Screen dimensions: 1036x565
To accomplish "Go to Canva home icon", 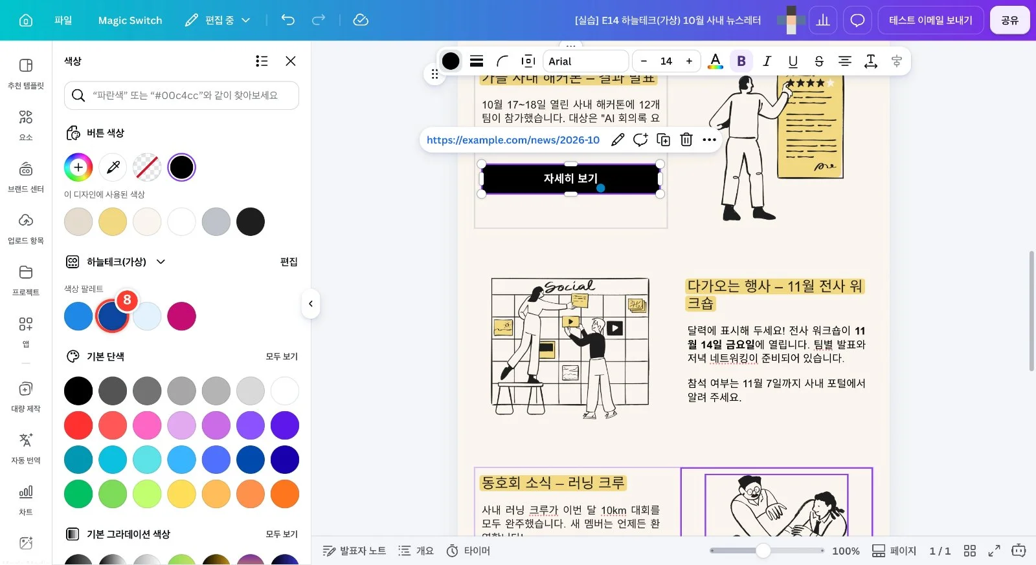I will [26, 20].
